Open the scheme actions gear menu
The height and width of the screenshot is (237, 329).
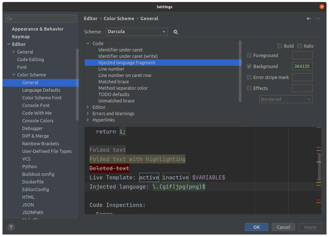pyautogui.click(x=175, y=32)
